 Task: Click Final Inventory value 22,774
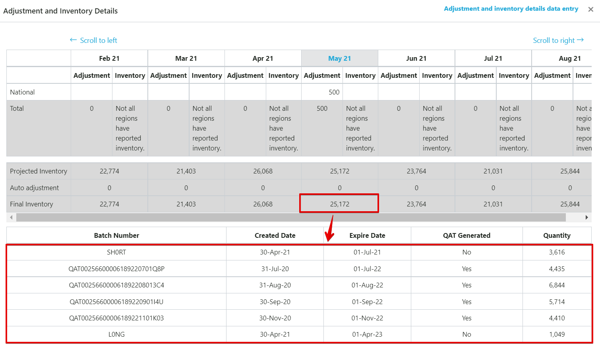[109, 204]
